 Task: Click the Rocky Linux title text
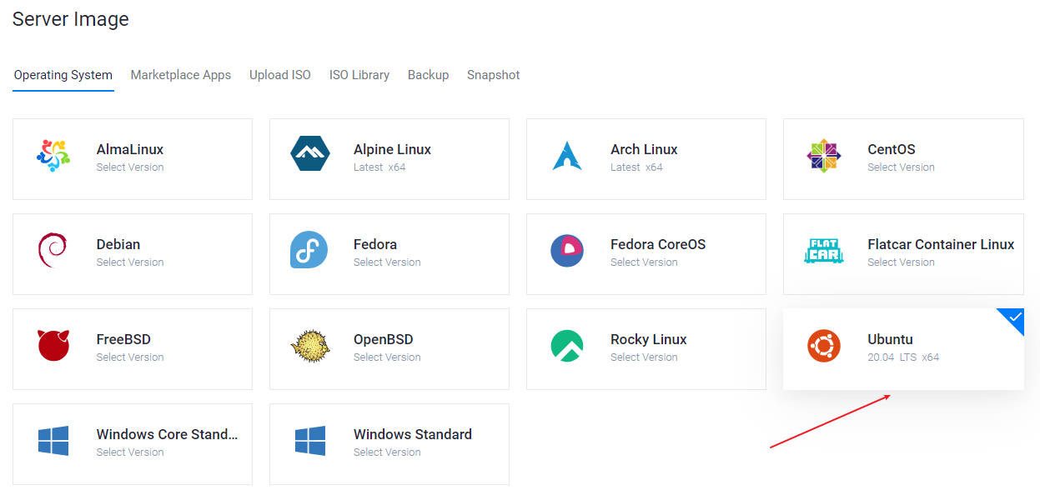tap(649, 340)
